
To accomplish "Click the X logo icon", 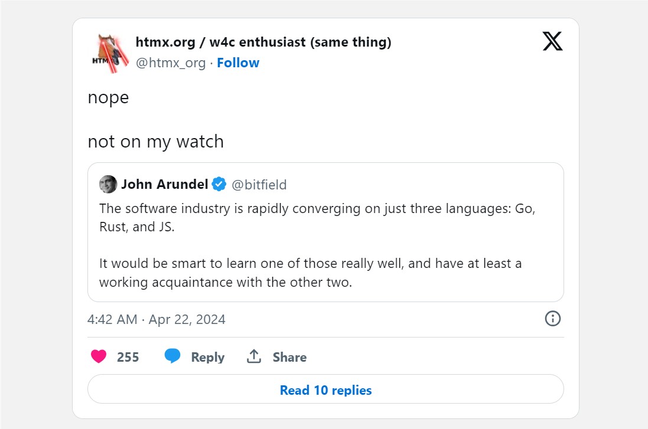I will point(552,41).
